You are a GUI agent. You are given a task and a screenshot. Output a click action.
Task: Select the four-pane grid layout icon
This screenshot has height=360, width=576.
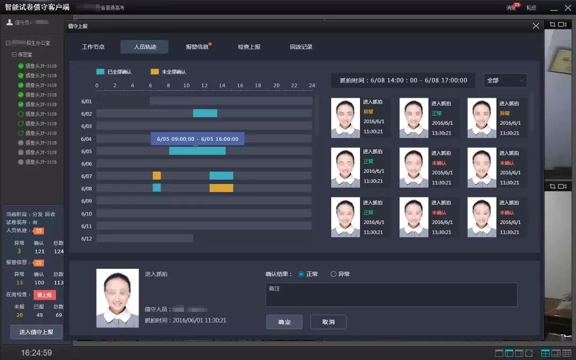545,353
